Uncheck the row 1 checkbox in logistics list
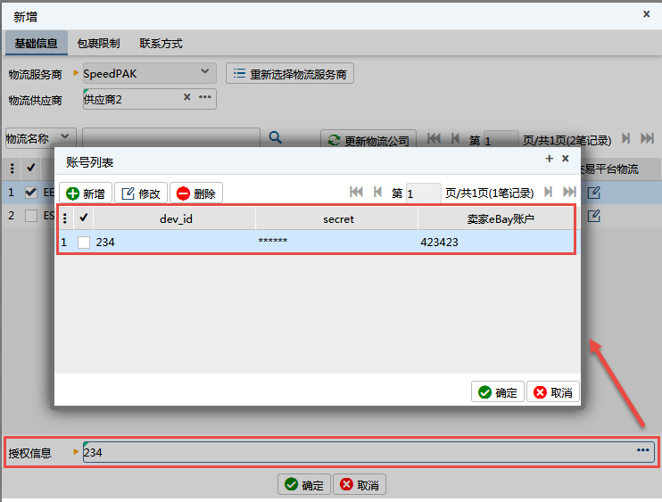 click(x=31, y=192)
